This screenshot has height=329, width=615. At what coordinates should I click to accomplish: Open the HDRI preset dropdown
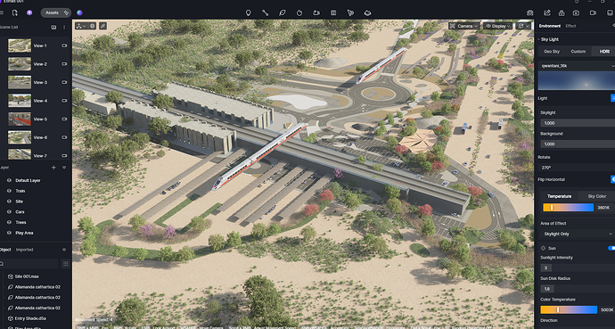[577, 66]
